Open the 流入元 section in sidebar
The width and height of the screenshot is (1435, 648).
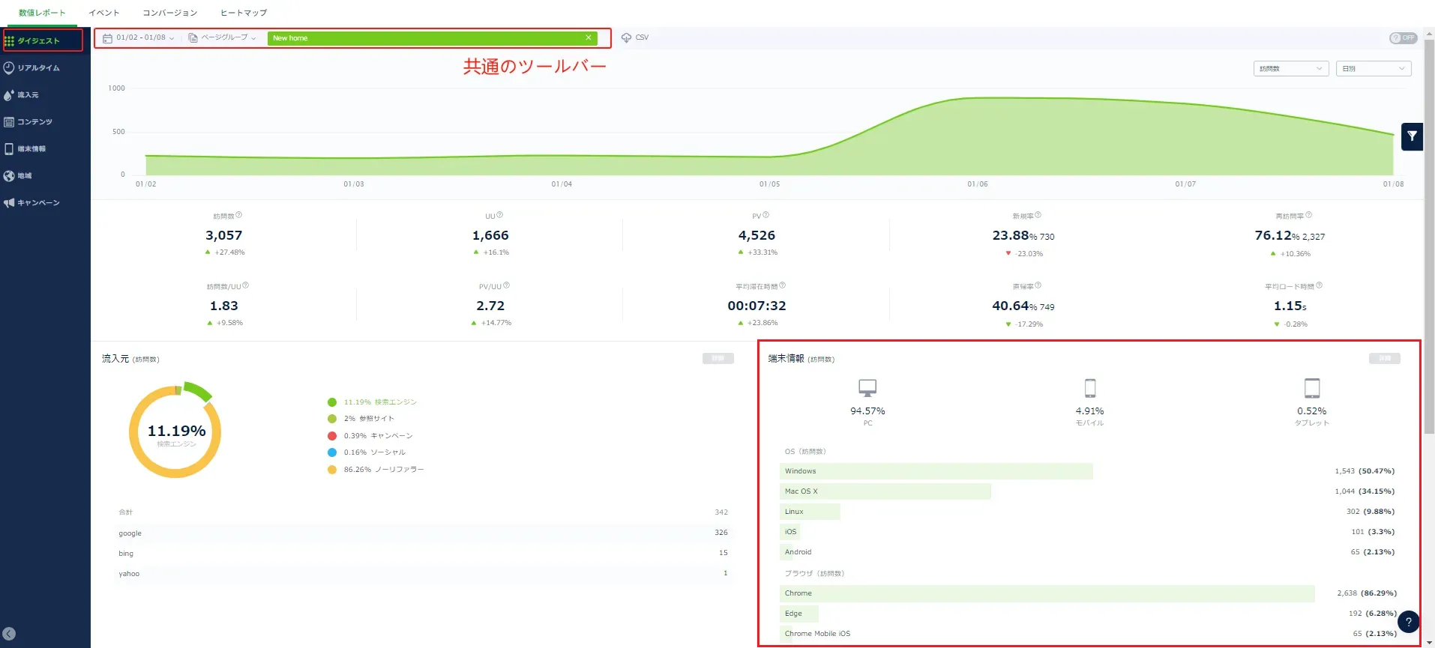coord(28,95)
